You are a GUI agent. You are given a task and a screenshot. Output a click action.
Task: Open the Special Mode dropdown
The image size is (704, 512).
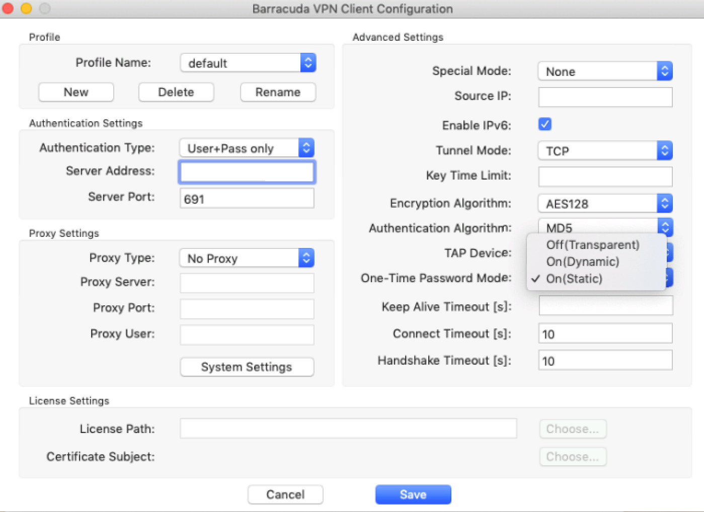[605, 71]
